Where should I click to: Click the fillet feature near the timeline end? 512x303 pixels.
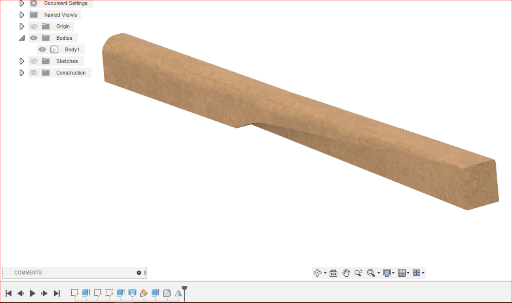(x=167, y=293)
